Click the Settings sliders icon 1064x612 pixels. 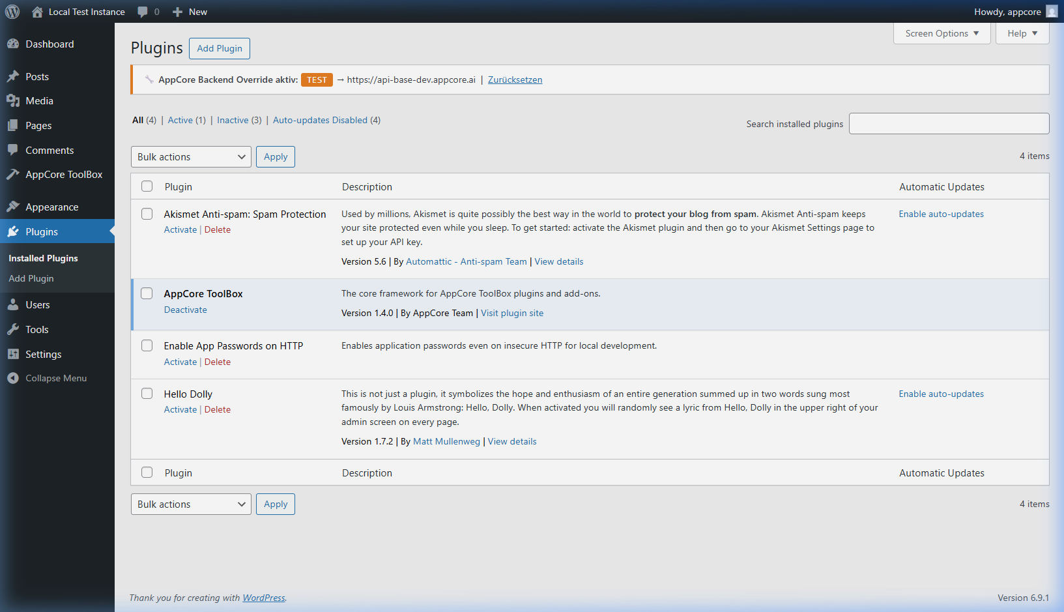coord(14,354)
